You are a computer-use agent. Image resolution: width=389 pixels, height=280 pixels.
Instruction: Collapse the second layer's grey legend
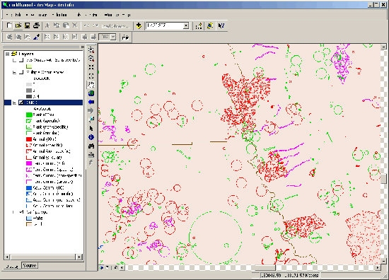coord(14,72)
